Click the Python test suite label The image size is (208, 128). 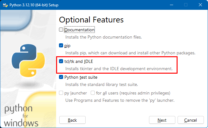pyautogui.click(x=81, y=77)
